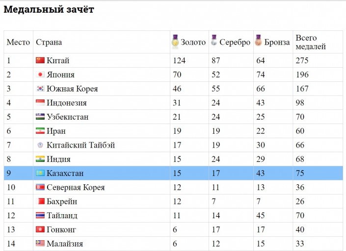Click the Всего медалей column header
This screenshot has width=346, height=251.
311,42
